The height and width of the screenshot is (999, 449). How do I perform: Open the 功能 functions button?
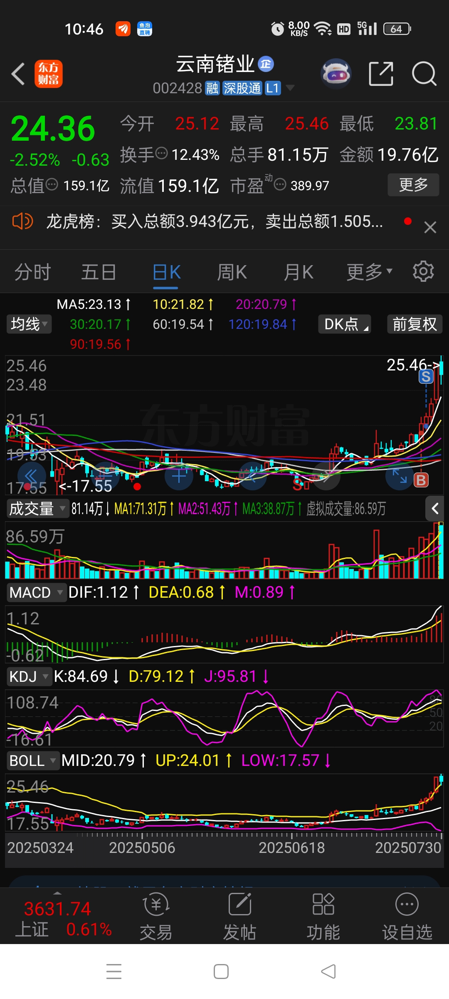pos(323,916)
